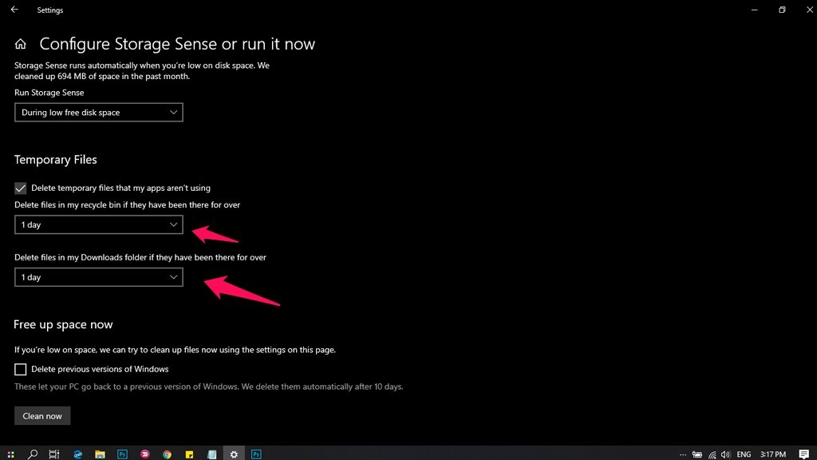Open the Action Center notifications icon

(804, 454)
